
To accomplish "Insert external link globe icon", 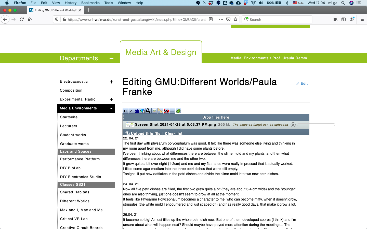I will tap(142, 111).
